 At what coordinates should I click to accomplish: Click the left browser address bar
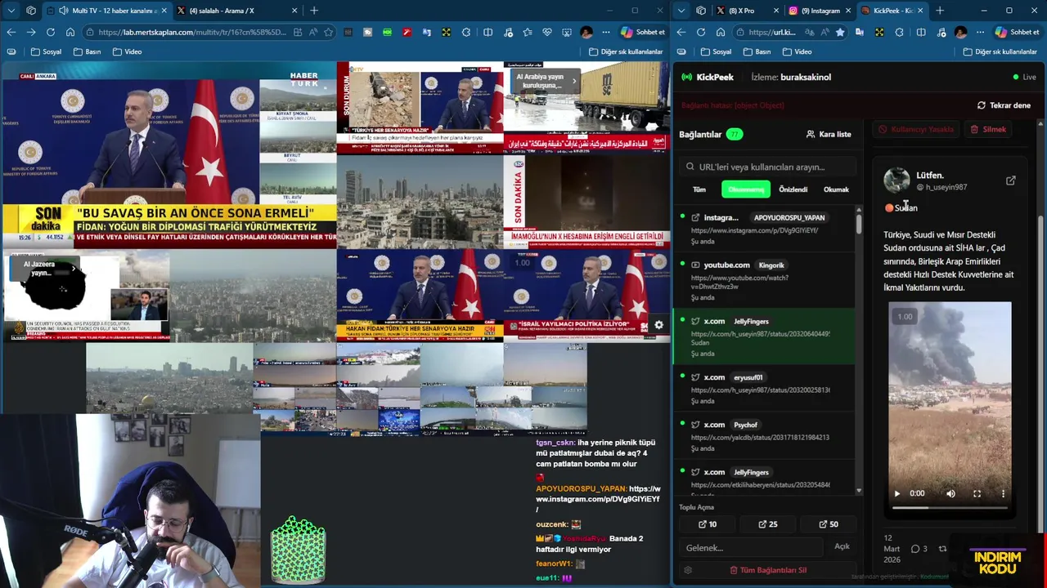[x=193, y=32]
